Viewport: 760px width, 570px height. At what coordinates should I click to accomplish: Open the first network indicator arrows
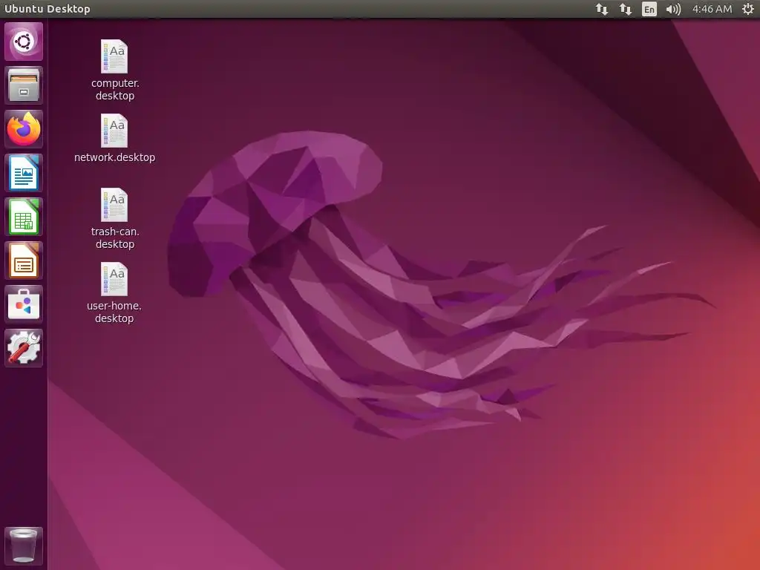pos(602,9)
